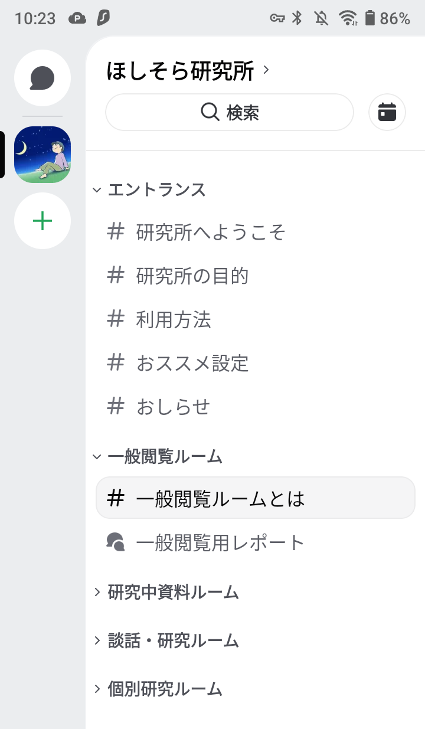
Task: Tap the 検索 search bar
Action: coord(230,112)
